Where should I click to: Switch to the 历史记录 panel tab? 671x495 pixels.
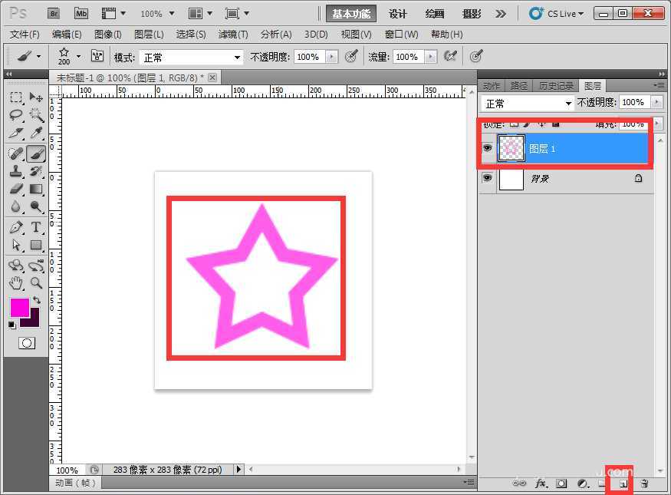click(556, 86)
